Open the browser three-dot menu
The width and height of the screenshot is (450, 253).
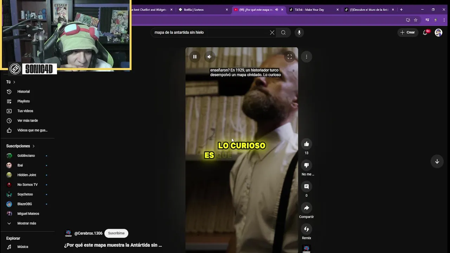pyautogui.click(x=444, y=20)
